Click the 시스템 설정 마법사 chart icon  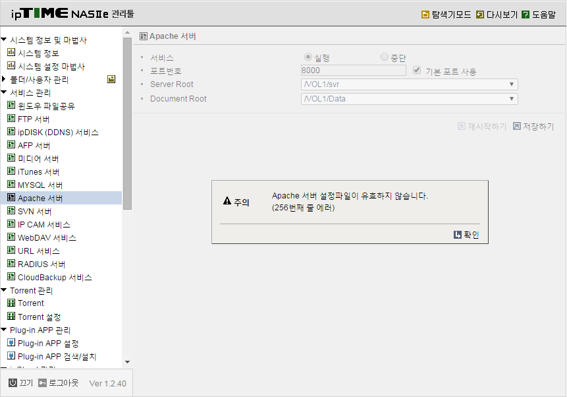(x=11, y=65)
